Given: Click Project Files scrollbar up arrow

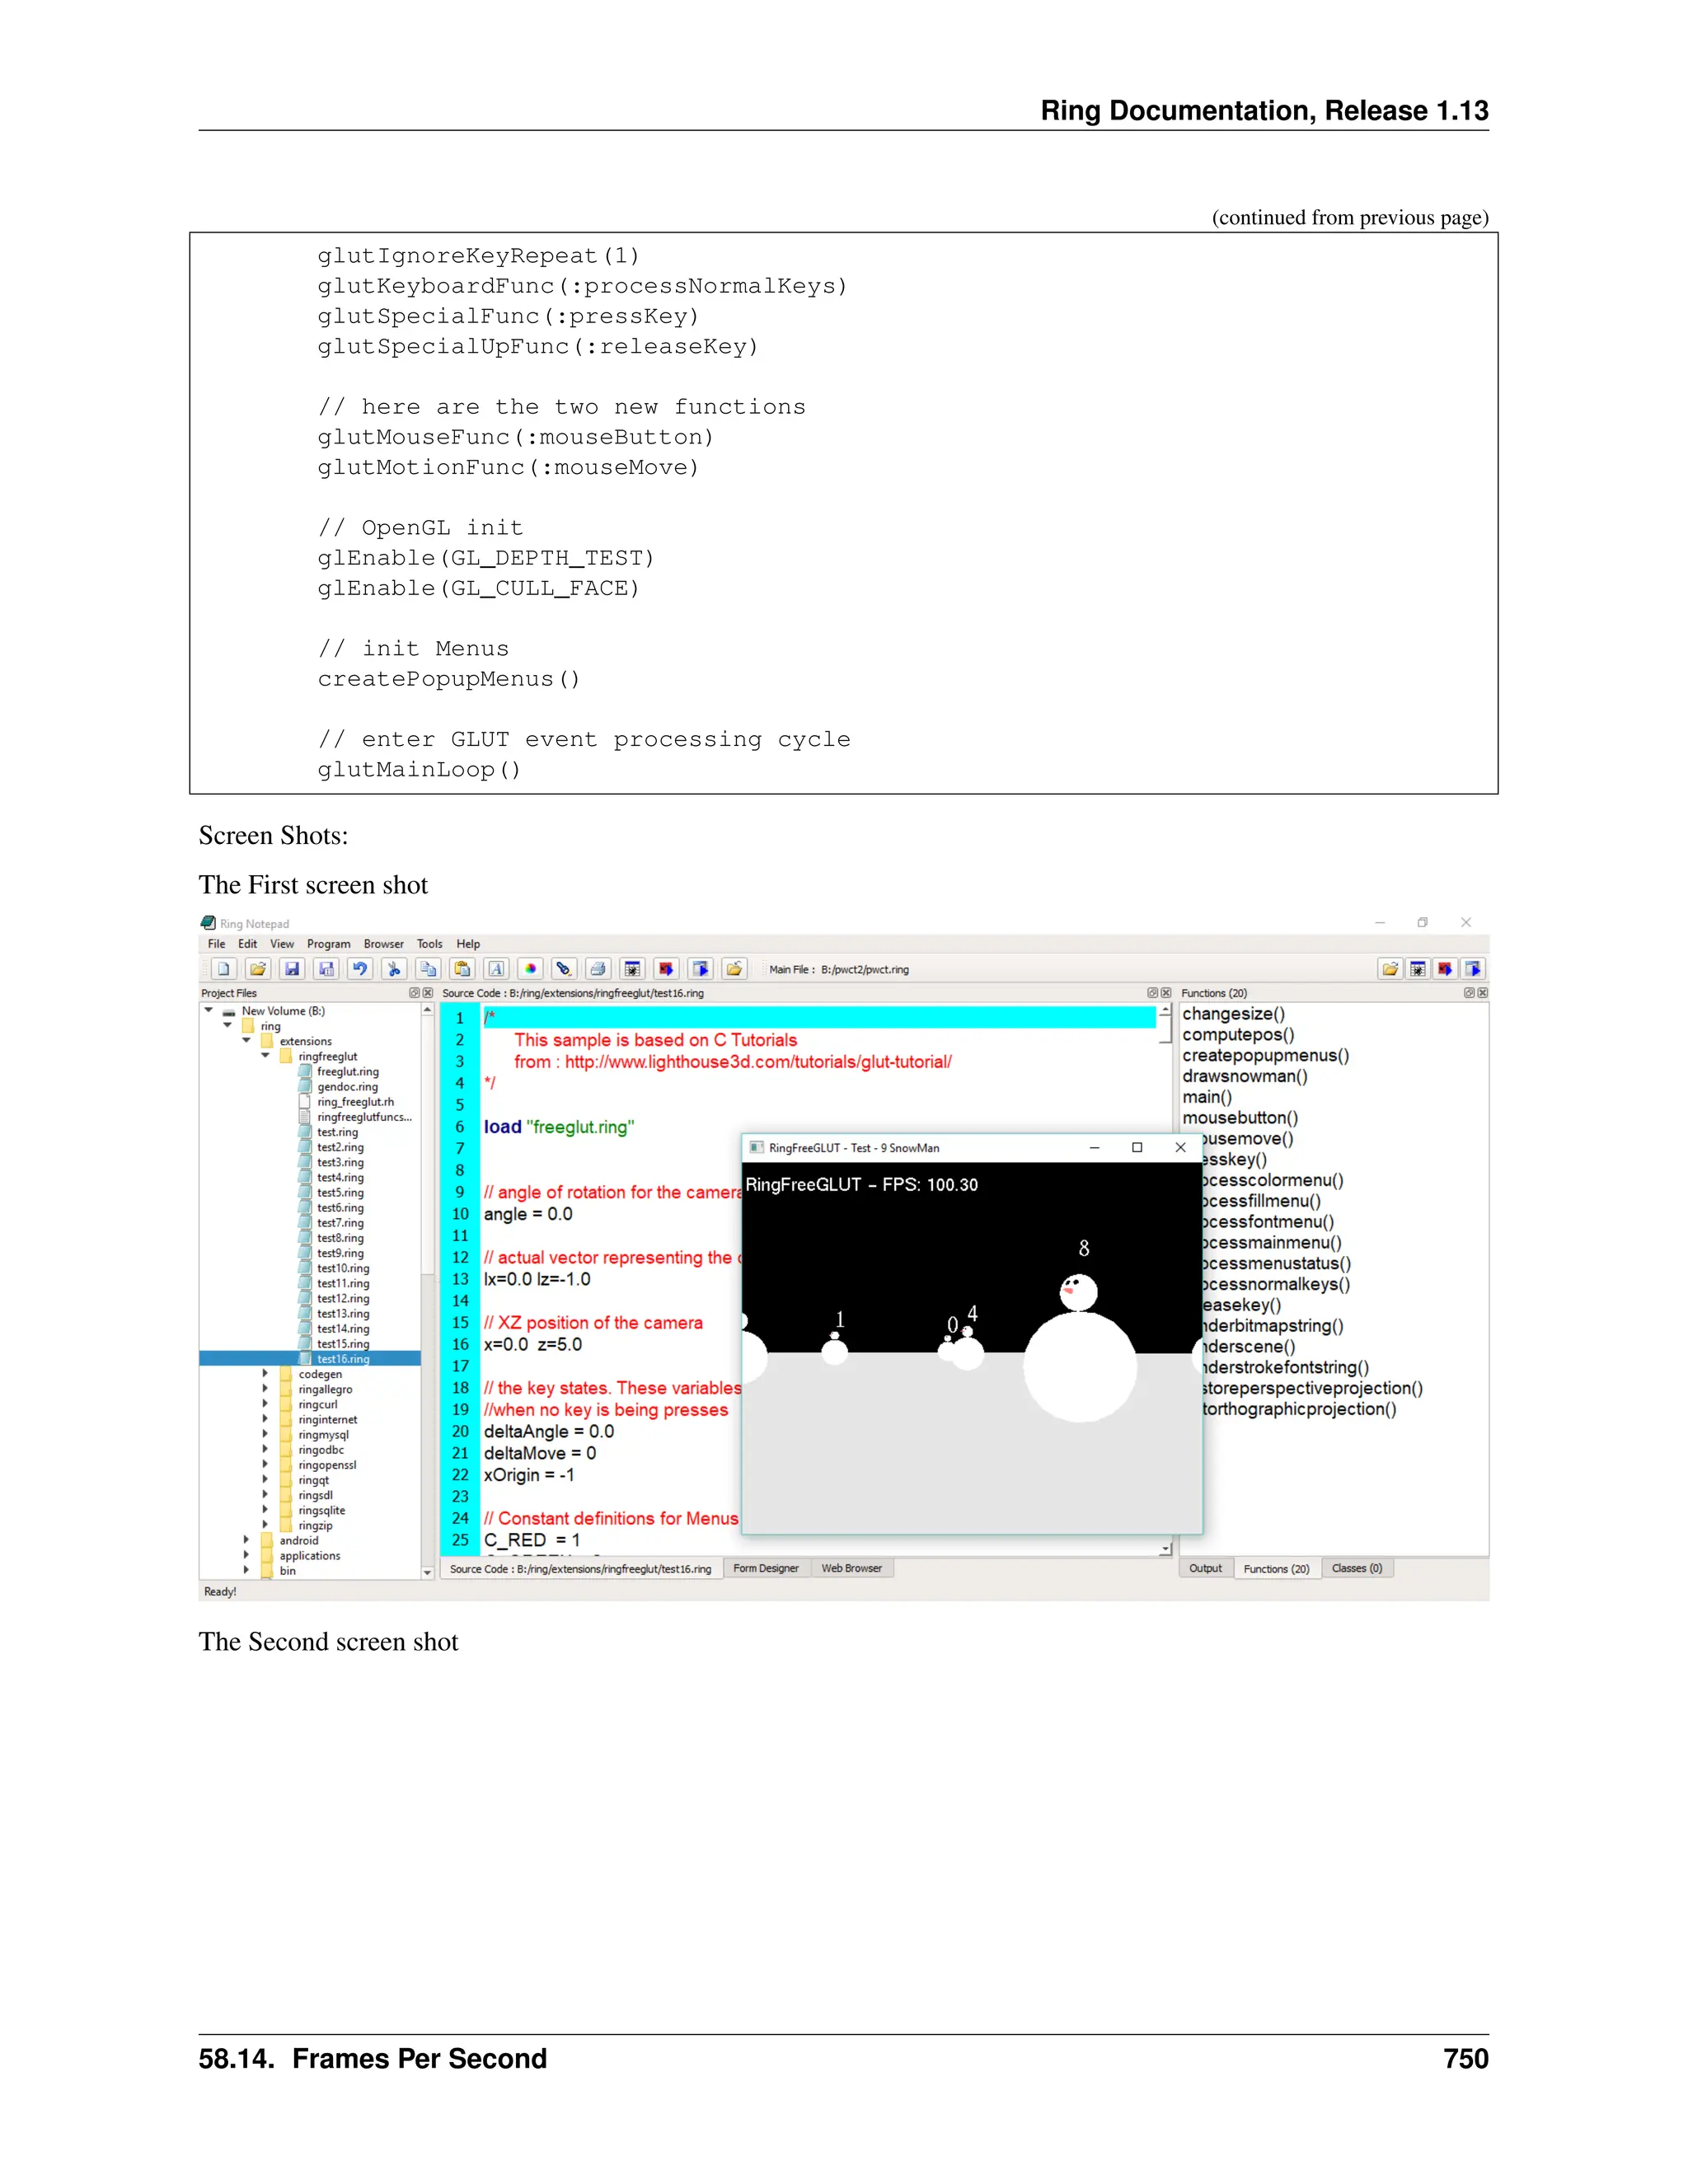Looking at the screenshot, I should point(427,1010).
